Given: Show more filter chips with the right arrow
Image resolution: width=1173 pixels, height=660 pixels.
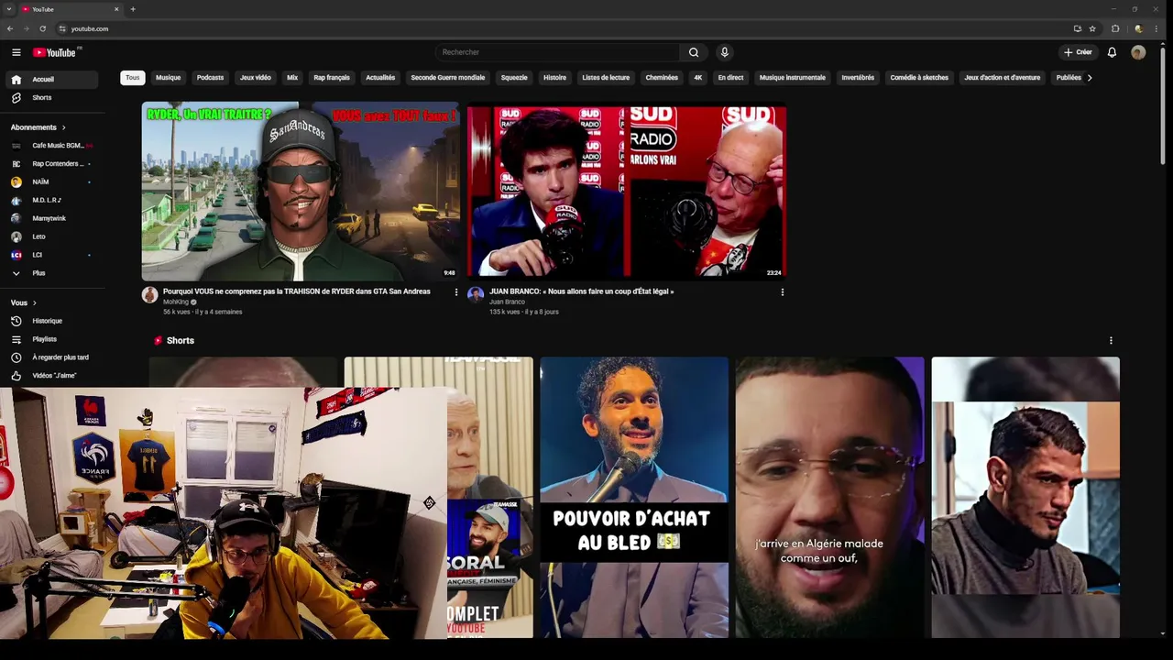Looking at the screenshot, I should click(x=1089, y=78).
